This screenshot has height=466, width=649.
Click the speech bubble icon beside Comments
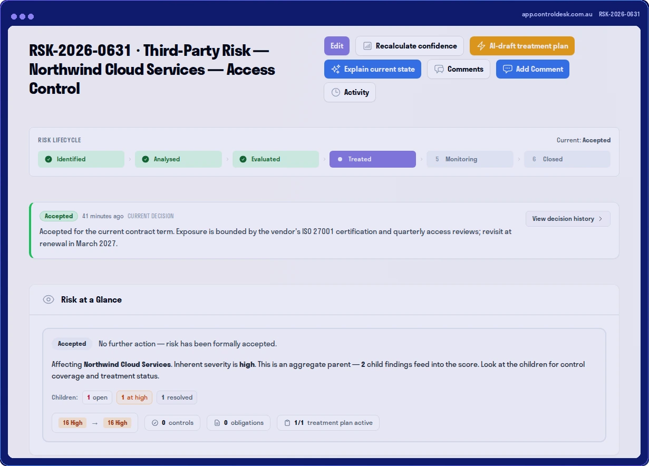click(x=439, y=69)
